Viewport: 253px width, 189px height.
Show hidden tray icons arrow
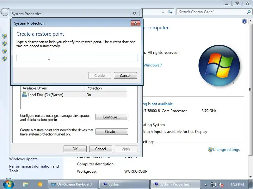coord(206,185)
